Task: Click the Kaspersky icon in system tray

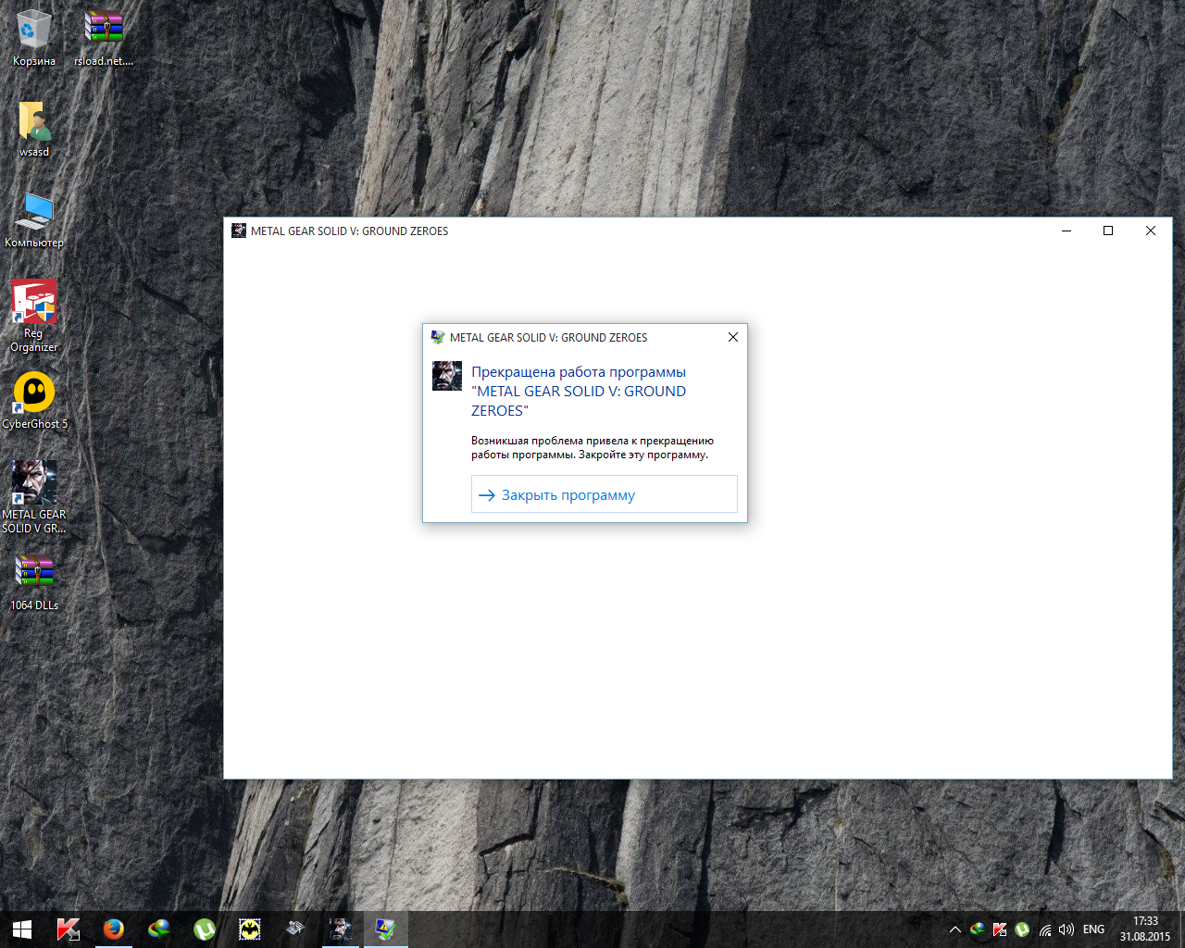Action: pos(999,929)
